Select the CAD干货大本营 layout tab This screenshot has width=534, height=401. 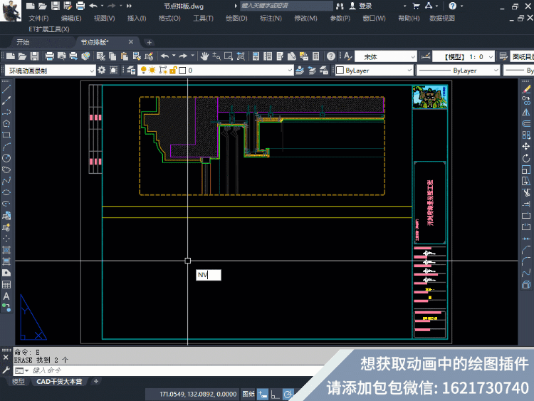59,382
